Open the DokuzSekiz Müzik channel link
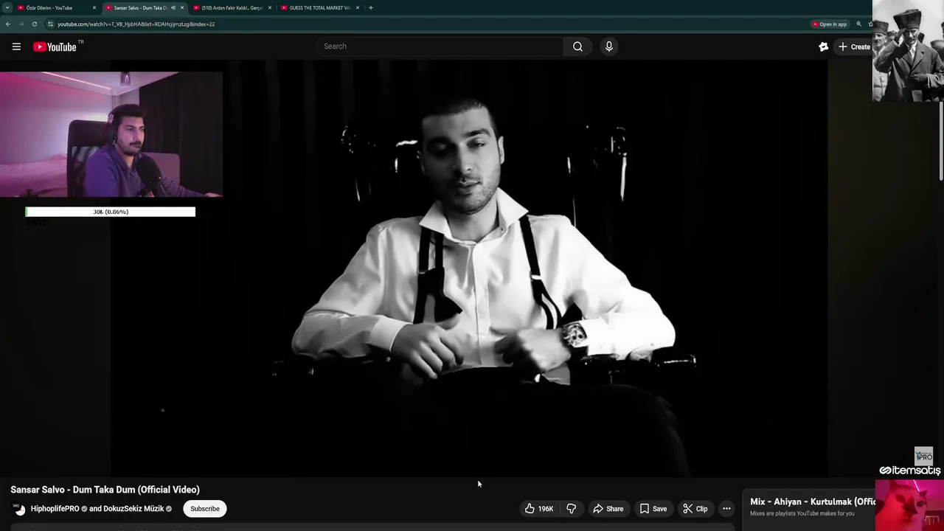 133,509
